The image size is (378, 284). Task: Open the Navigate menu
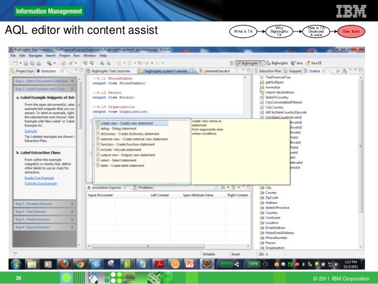(35, 56)
